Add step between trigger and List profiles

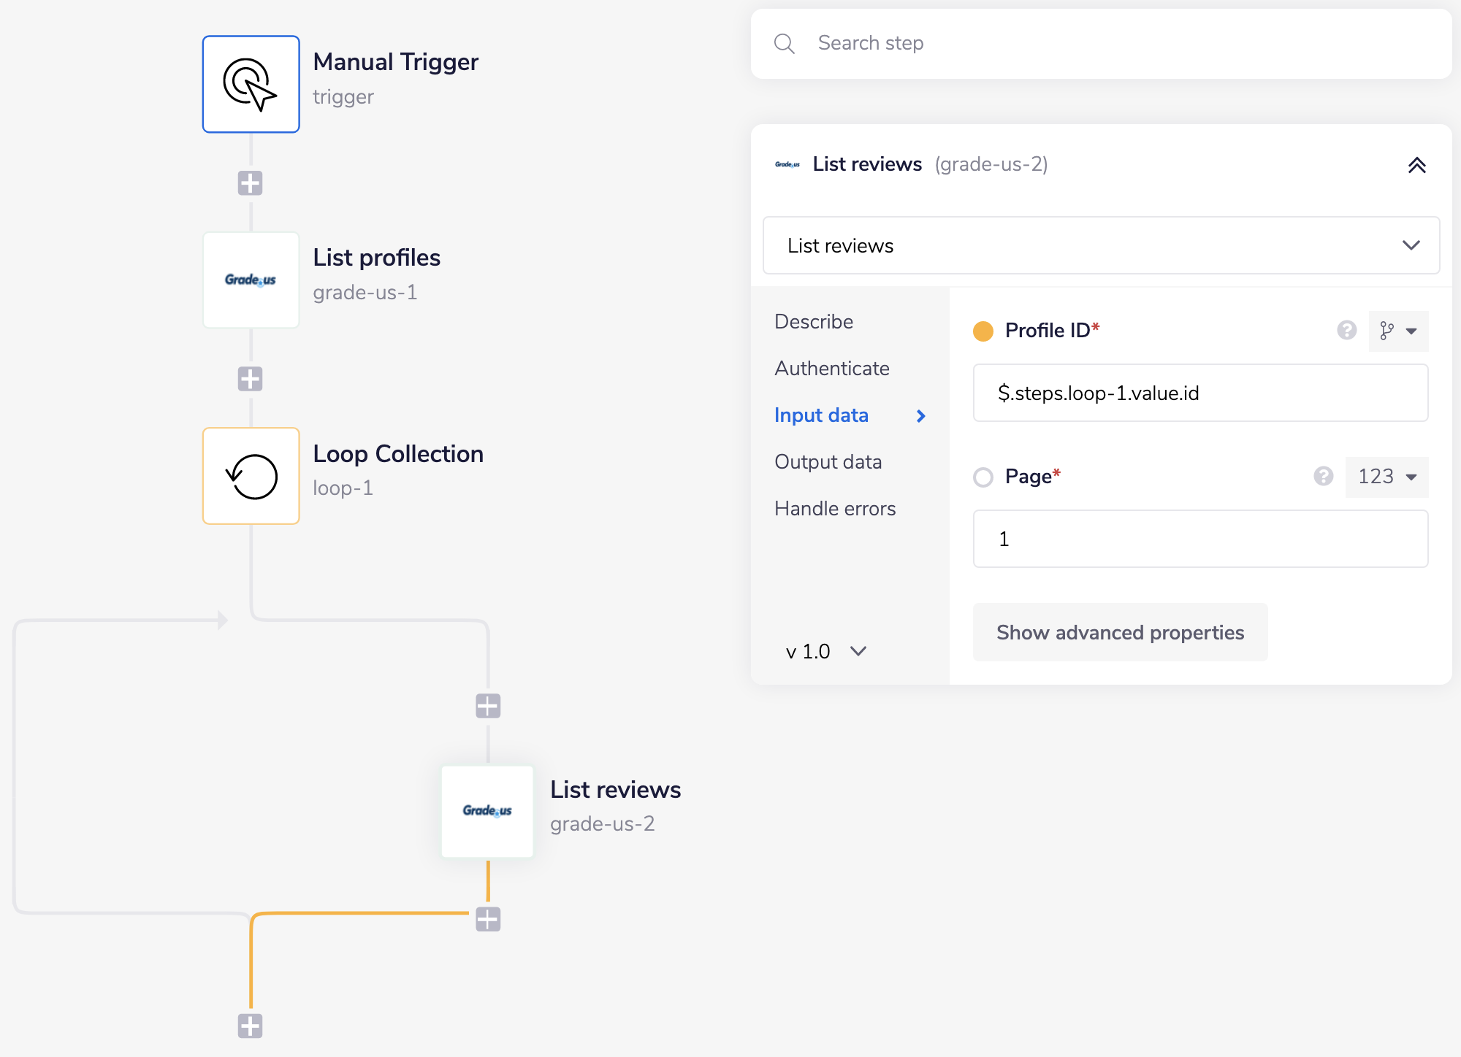point(250,183)
